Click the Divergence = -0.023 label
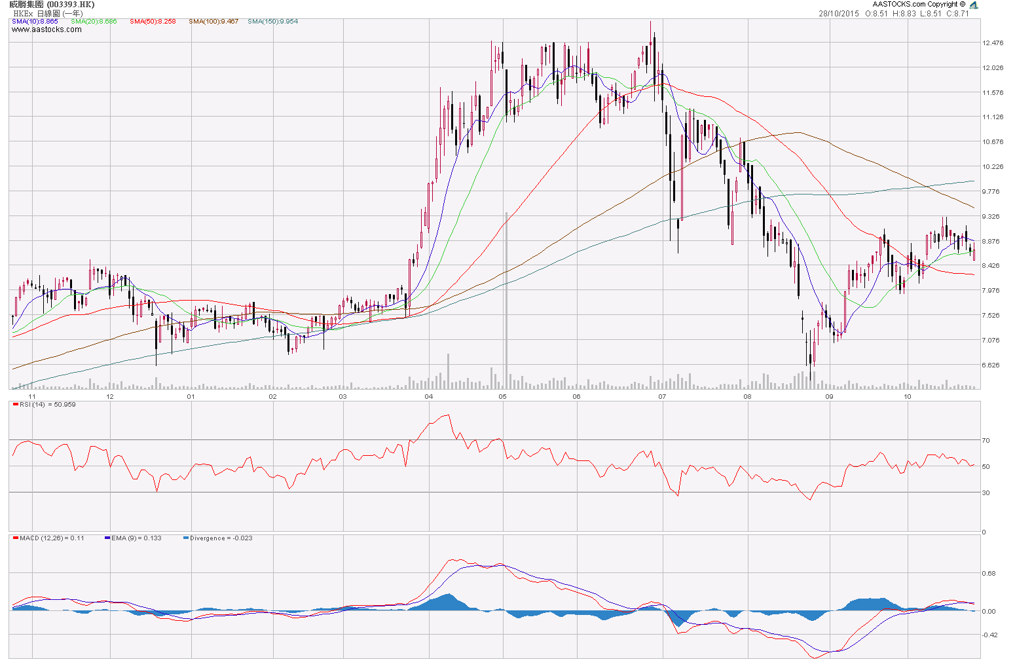 coord(221,538)
